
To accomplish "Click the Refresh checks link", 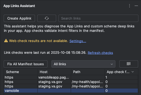I will 100,53.
